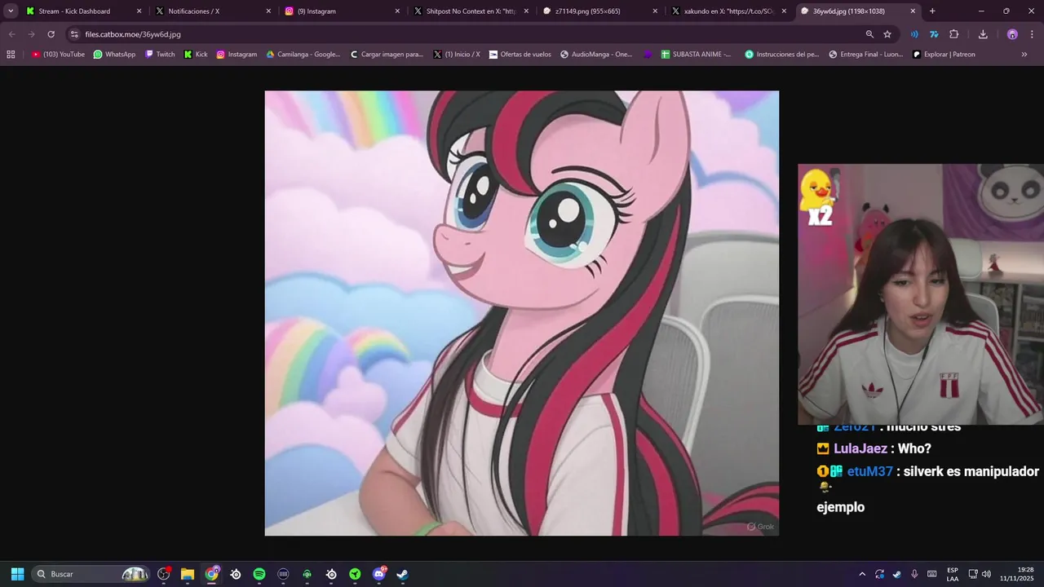Image resolution: width=1044 pixels, height=587 pixels.
Task: Open the clock showing 19:28
Action: (x=1018, y=574)
